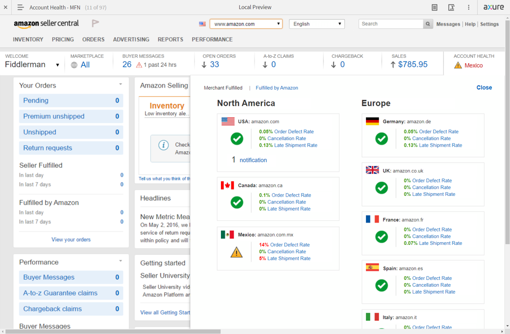
Task: Click the search magnifier button
Action: pos(428,24)
